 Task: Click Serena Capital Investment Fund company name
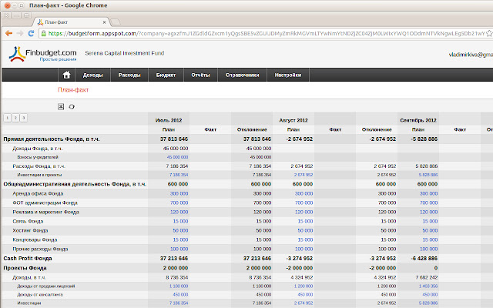125,53
